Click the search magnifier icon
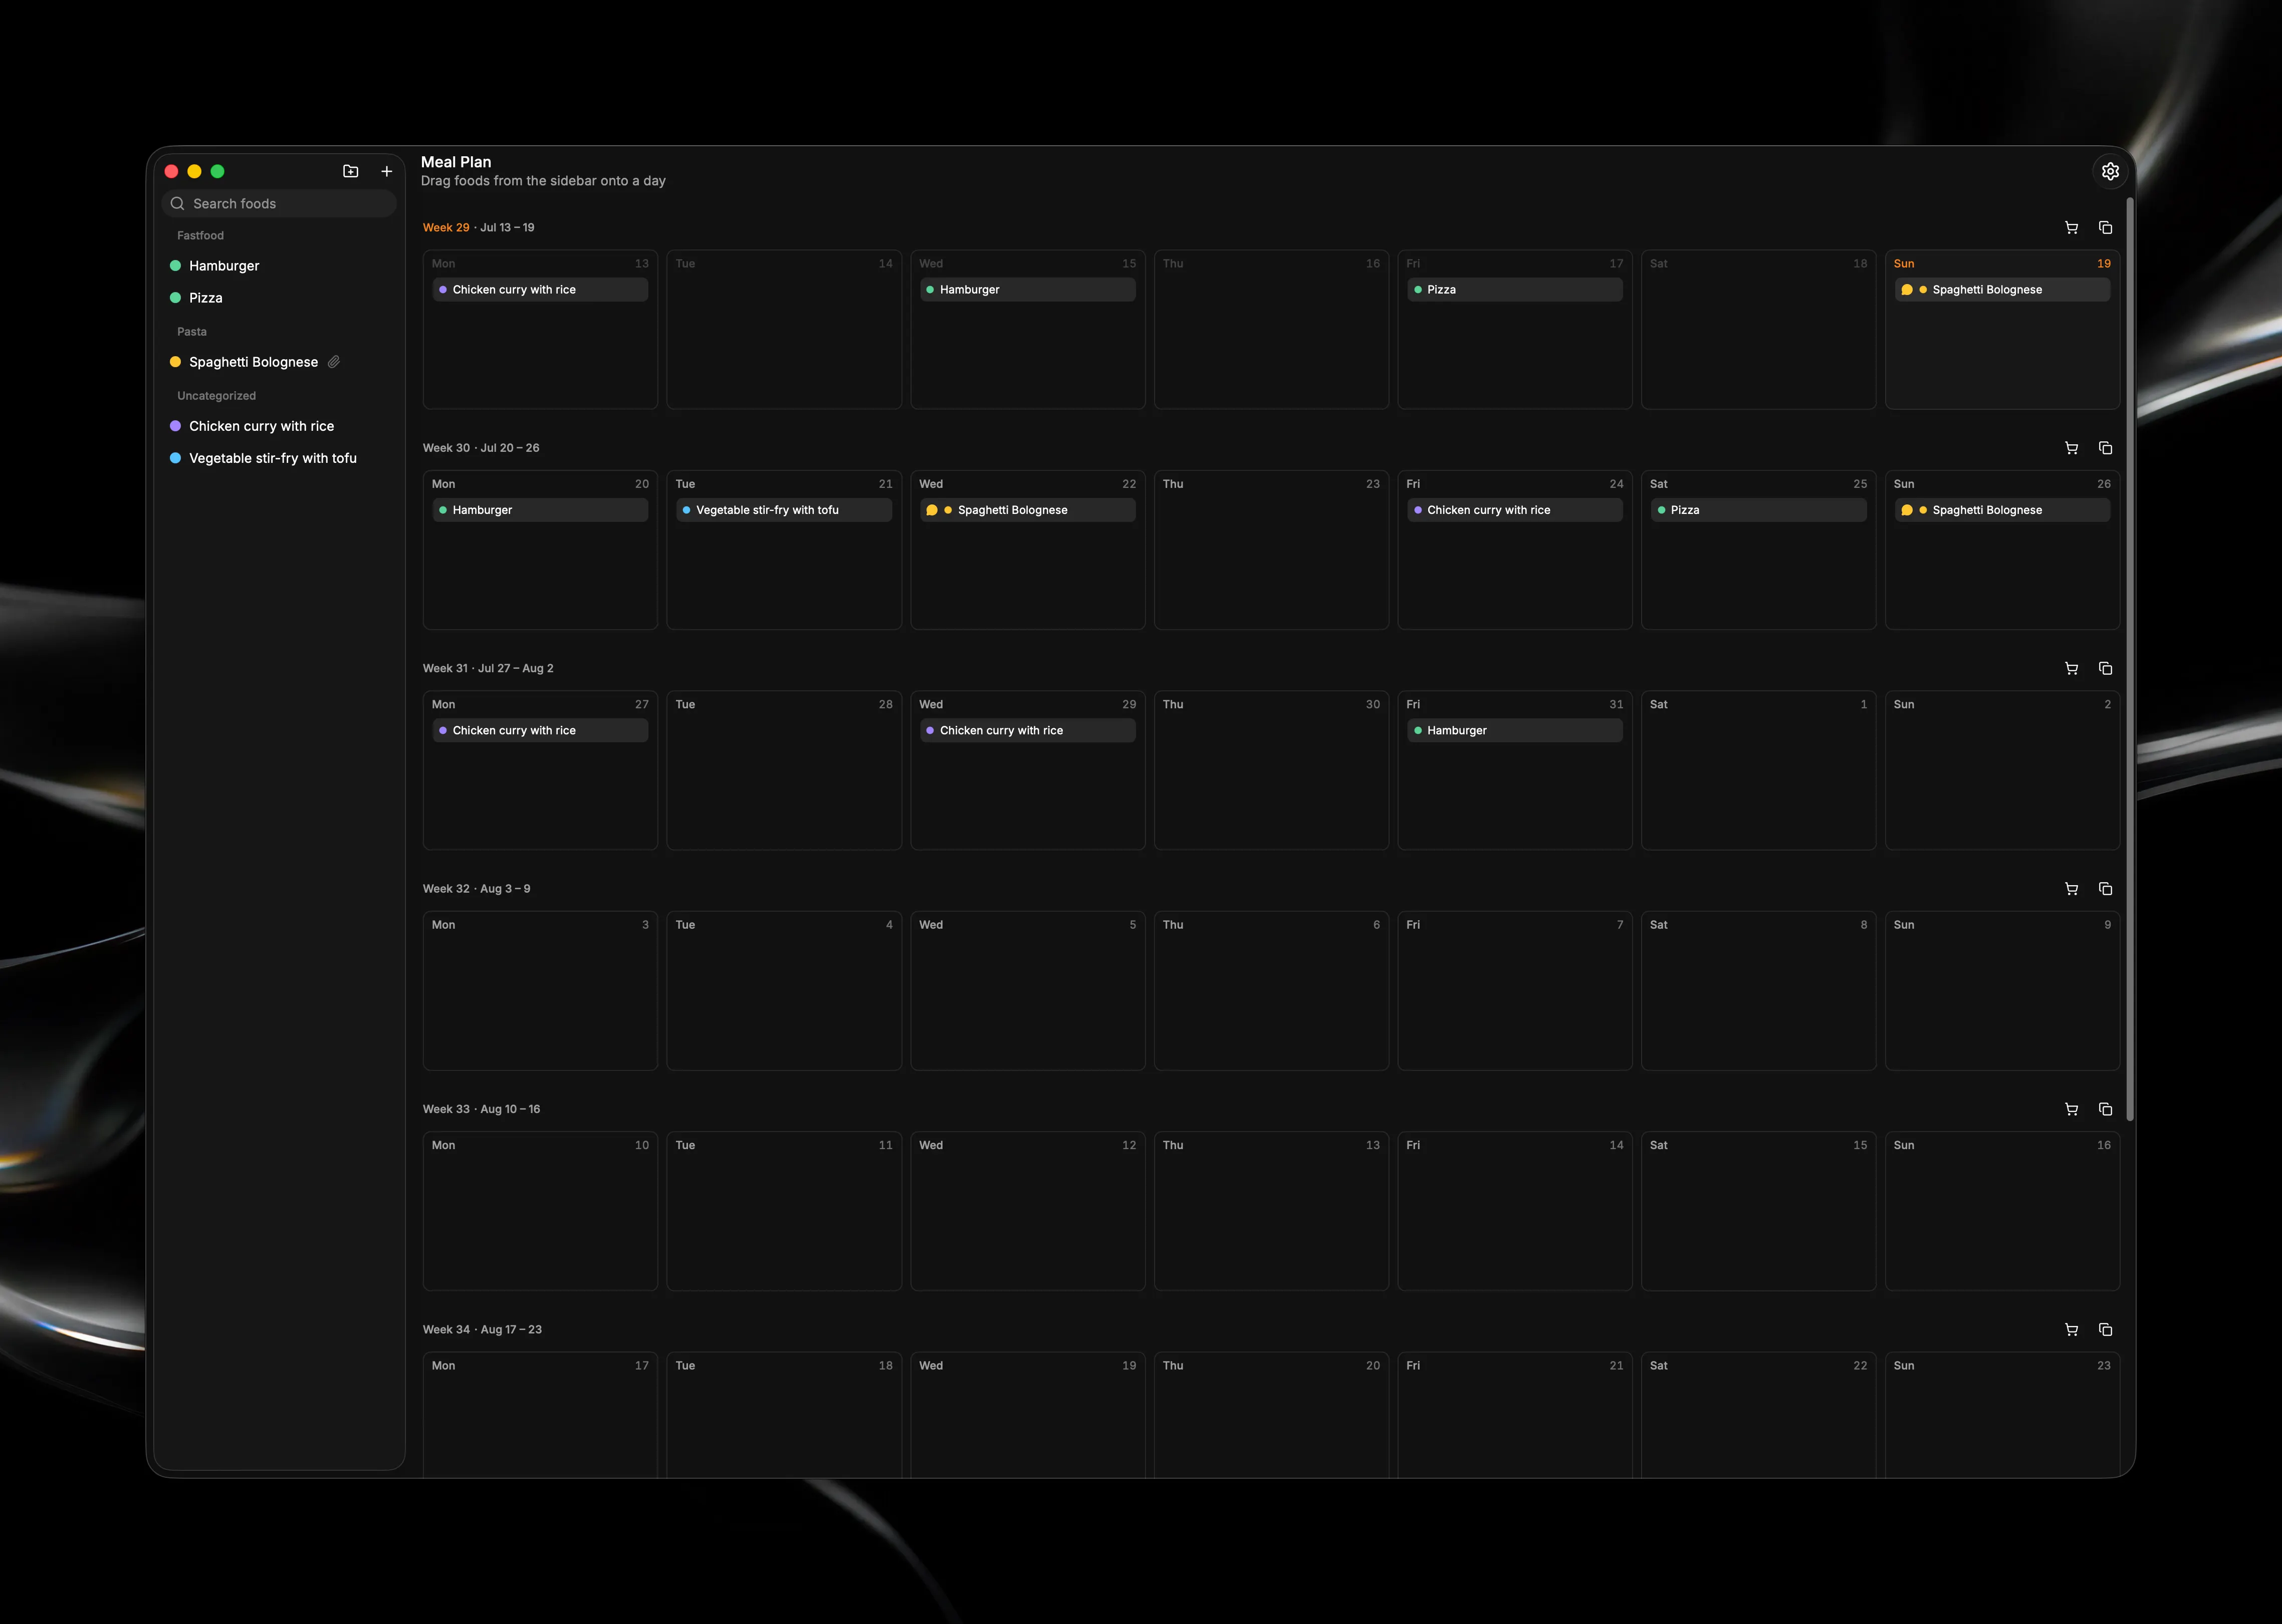 (177, 204)
